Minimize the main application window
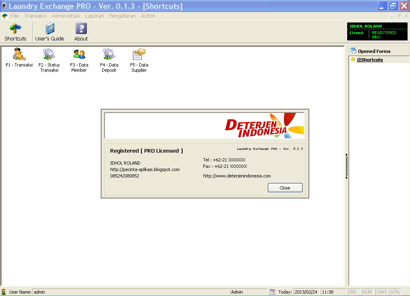The image size is (410, 296). point(382,6)
